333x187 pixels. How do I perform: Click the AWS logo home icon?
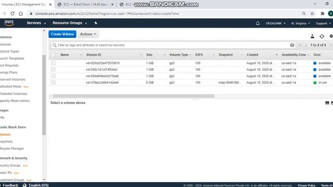point(9,23)
